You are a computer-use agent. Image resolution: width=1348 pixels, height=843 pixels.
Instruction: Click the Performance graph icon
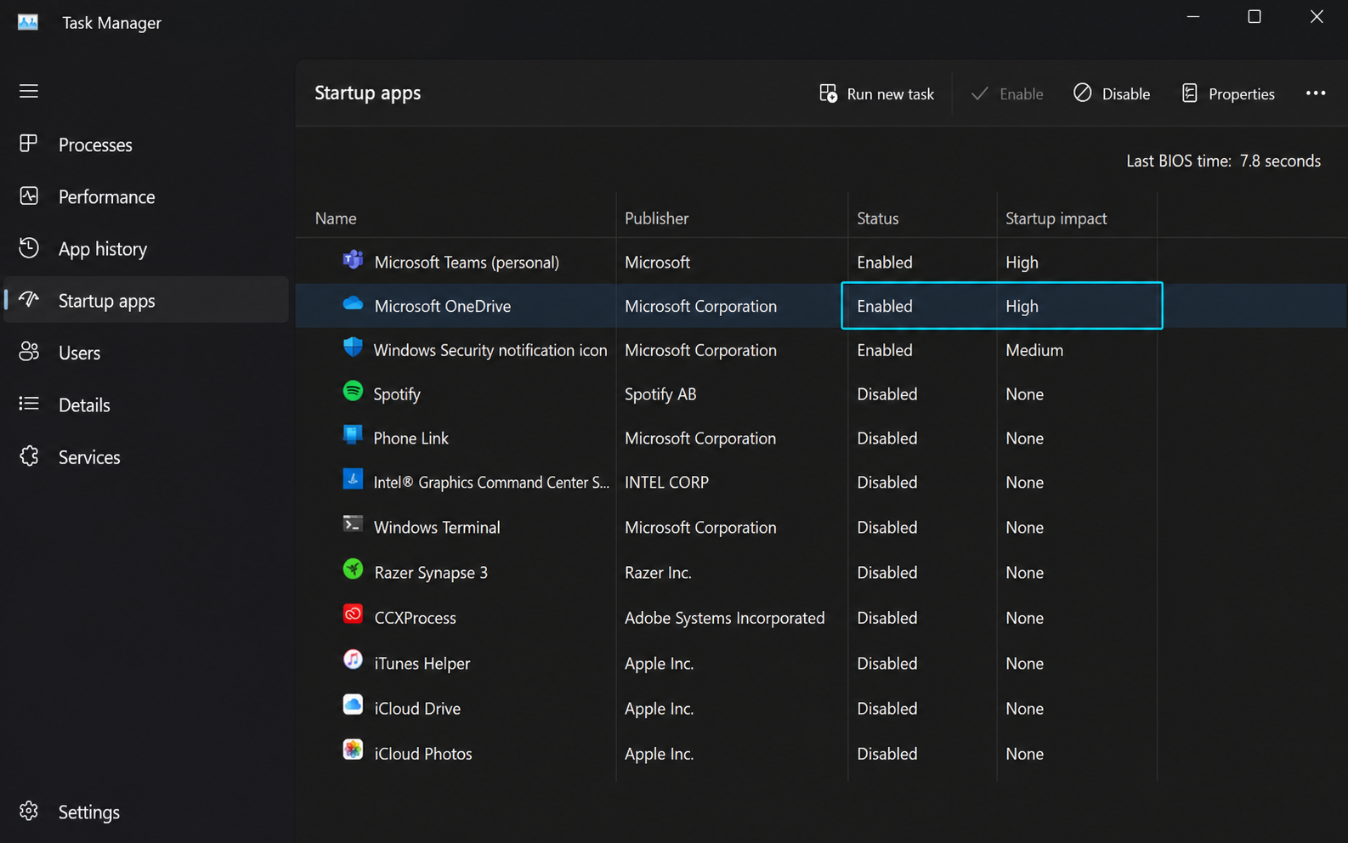click(x=29, y=196)
